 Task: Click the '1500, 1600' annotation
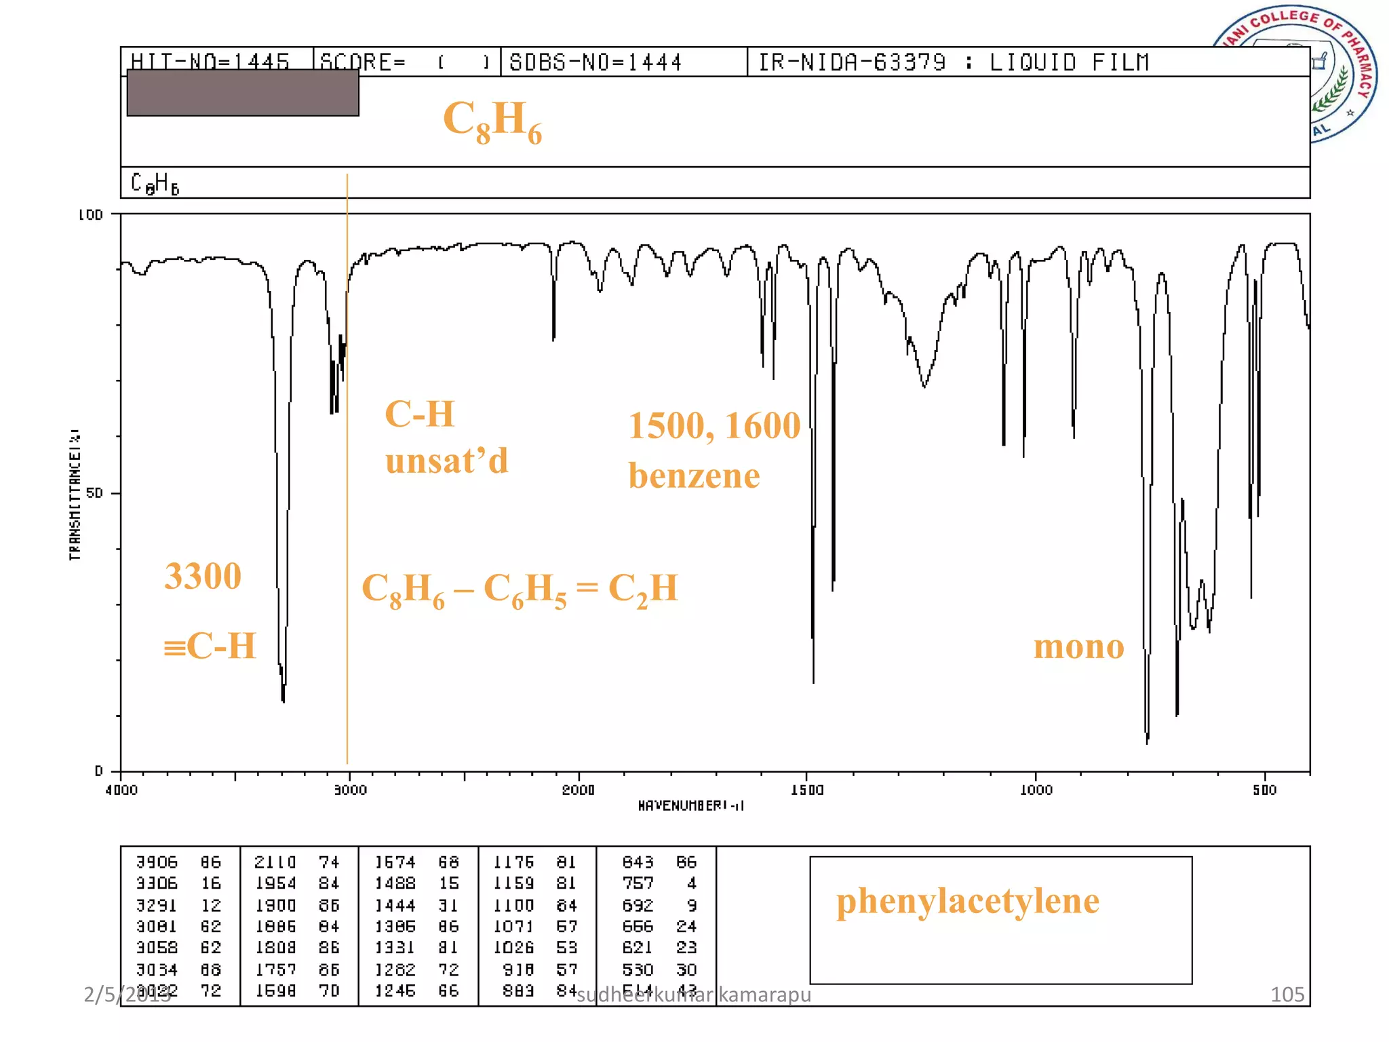[x=714, y=426]
